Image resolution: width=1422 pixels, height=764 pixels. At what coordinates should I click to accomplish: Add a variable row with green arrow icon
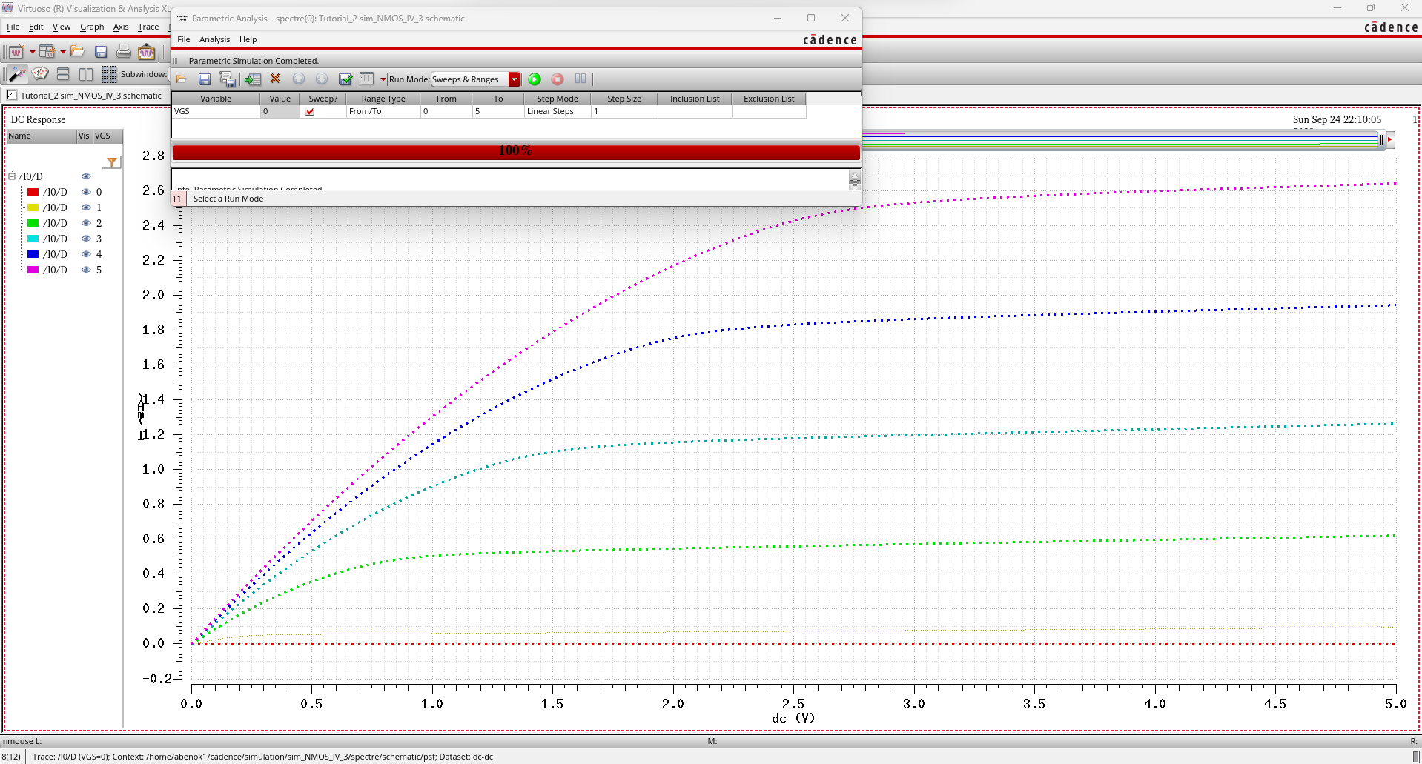pos(253,79)
